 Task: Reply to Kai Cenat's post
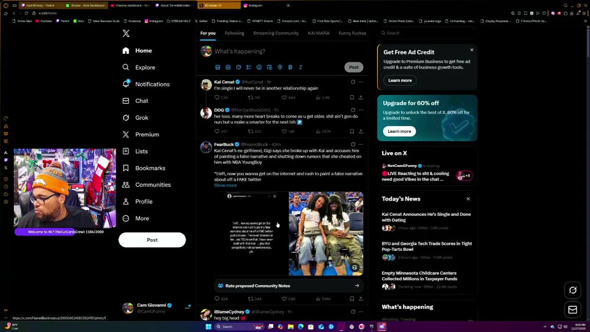coord(220,98)
